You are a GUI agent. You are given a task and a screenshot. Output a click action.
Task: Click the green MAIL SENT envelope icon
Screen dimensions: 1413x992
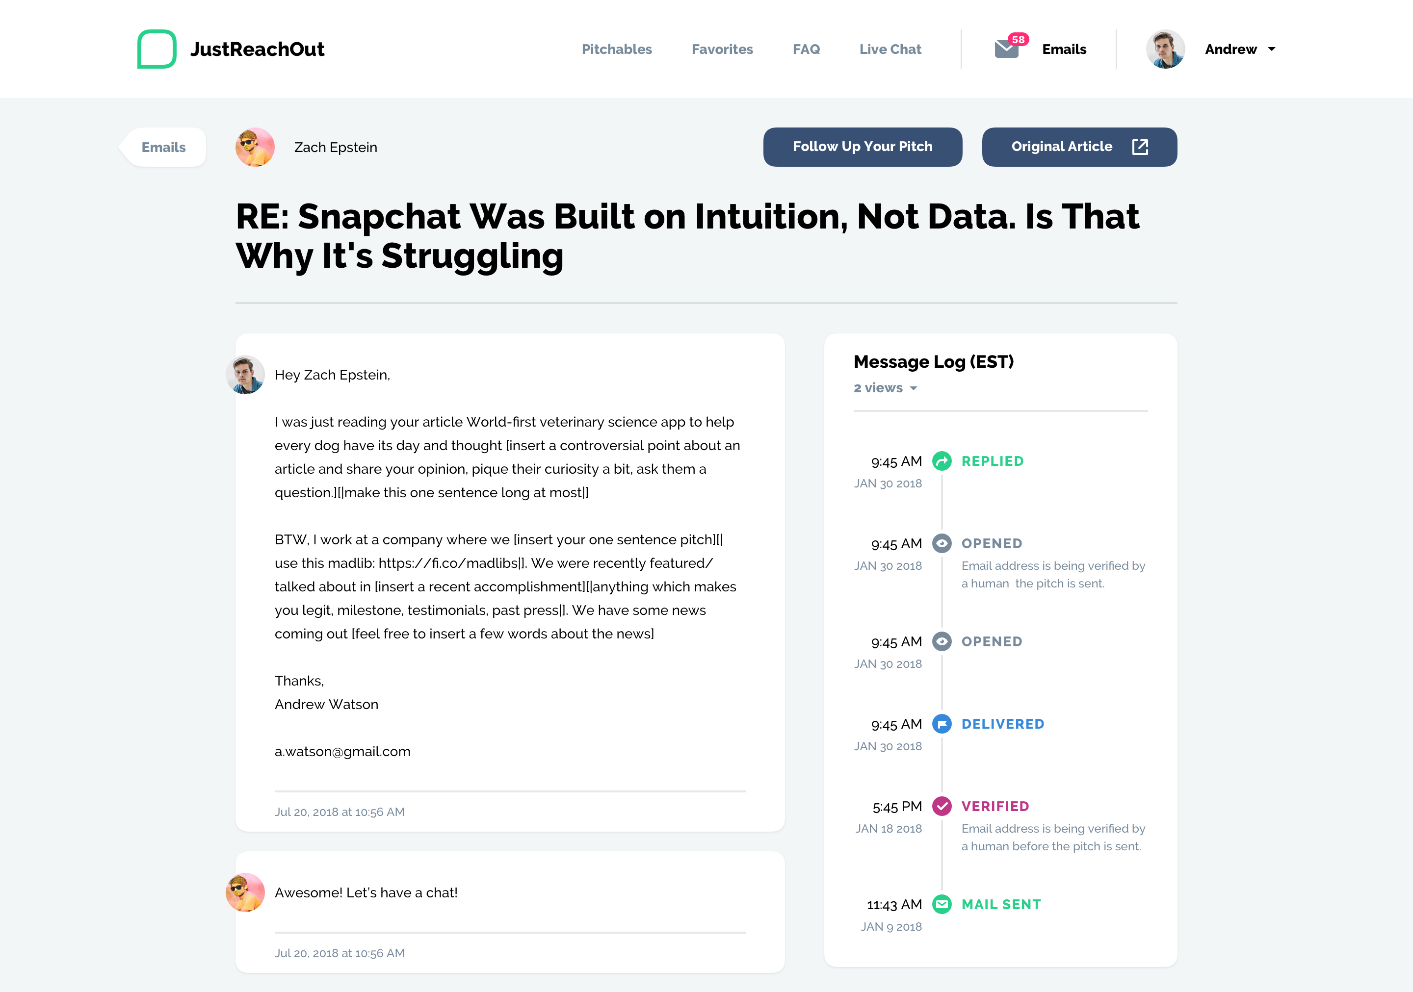click(942, 904)
